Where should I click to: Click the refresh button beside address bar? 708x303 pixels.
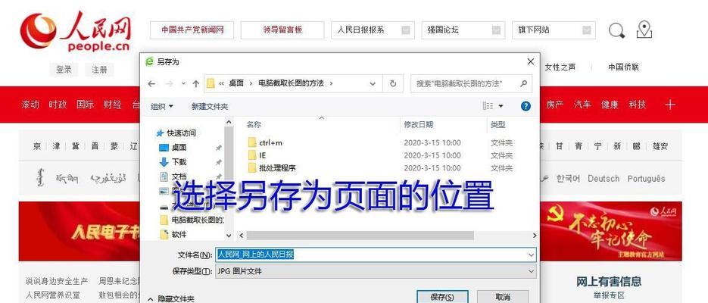(393, 83)
